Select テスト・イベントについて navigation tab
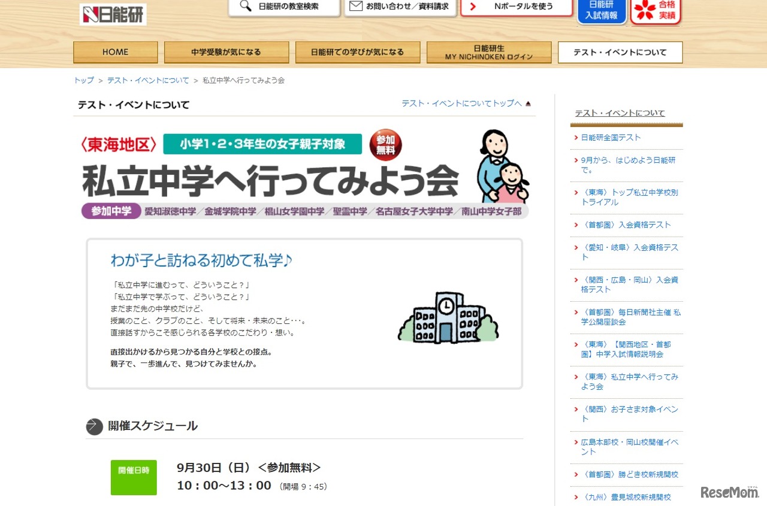The image size is (767, 506). [620, 52]
